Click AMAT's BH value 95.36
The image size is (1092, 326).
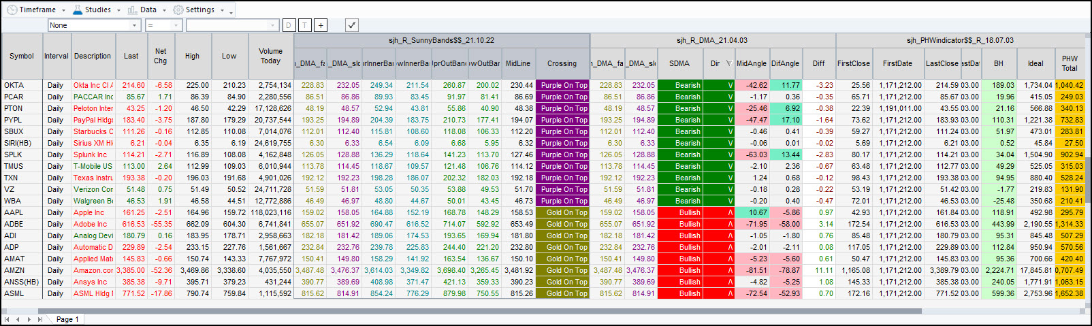999,259
